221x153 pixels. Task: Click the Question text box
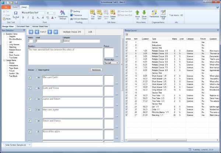point(65,56)
